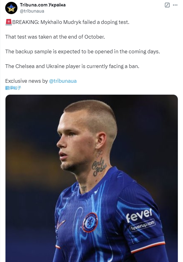The image size is (183, 262).
Task: Click the 'Exclusive news by' text
Action: [x=27, y=81]
